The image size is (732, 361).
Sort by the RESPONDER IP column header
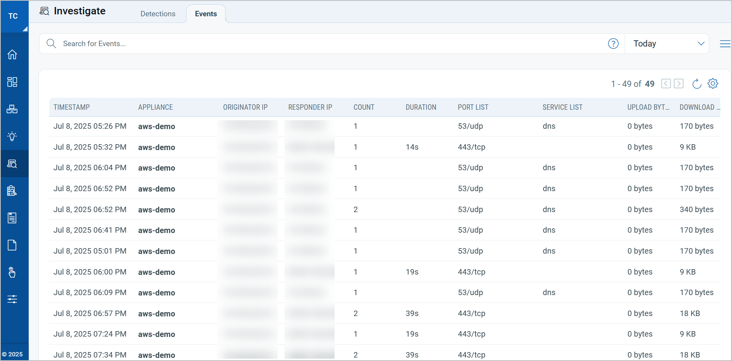coord(310,107)
